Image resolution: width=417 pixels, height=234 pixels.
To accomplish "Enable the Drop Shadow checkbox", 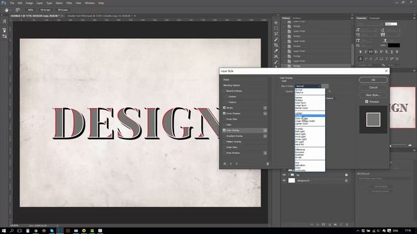I will pos(224,153).
